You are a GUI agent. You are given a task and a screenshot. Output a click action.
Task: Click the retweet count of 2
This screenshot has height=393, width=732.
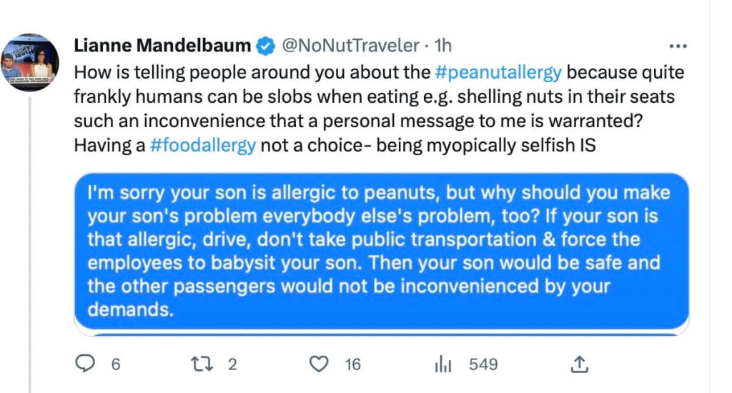[232, 364]
